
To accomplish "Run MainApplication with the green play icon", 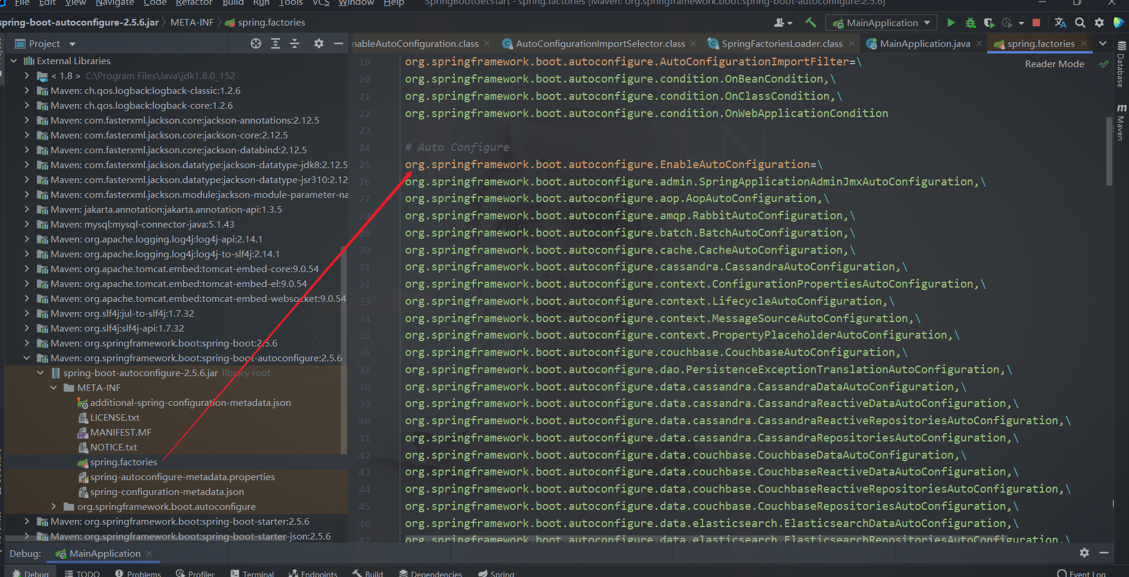I will coord(951,23).
